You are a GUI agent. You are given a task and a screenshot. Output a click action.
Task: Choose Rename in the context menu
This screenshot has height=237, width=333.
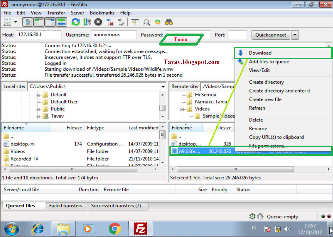tap(283, 129)
